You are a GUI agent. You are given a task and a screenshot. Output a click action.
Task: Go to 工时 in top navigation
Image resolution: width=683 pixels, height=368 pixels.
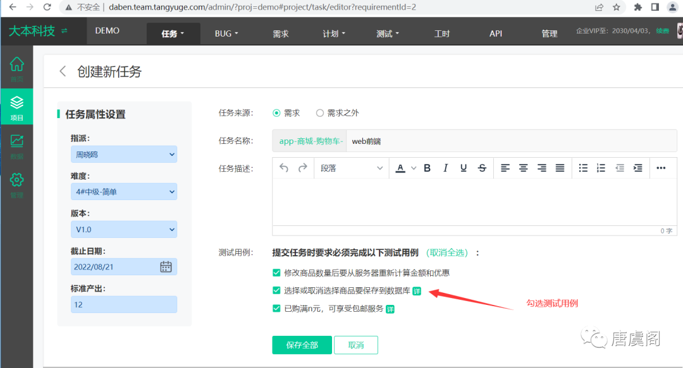[x=441, y=33]
